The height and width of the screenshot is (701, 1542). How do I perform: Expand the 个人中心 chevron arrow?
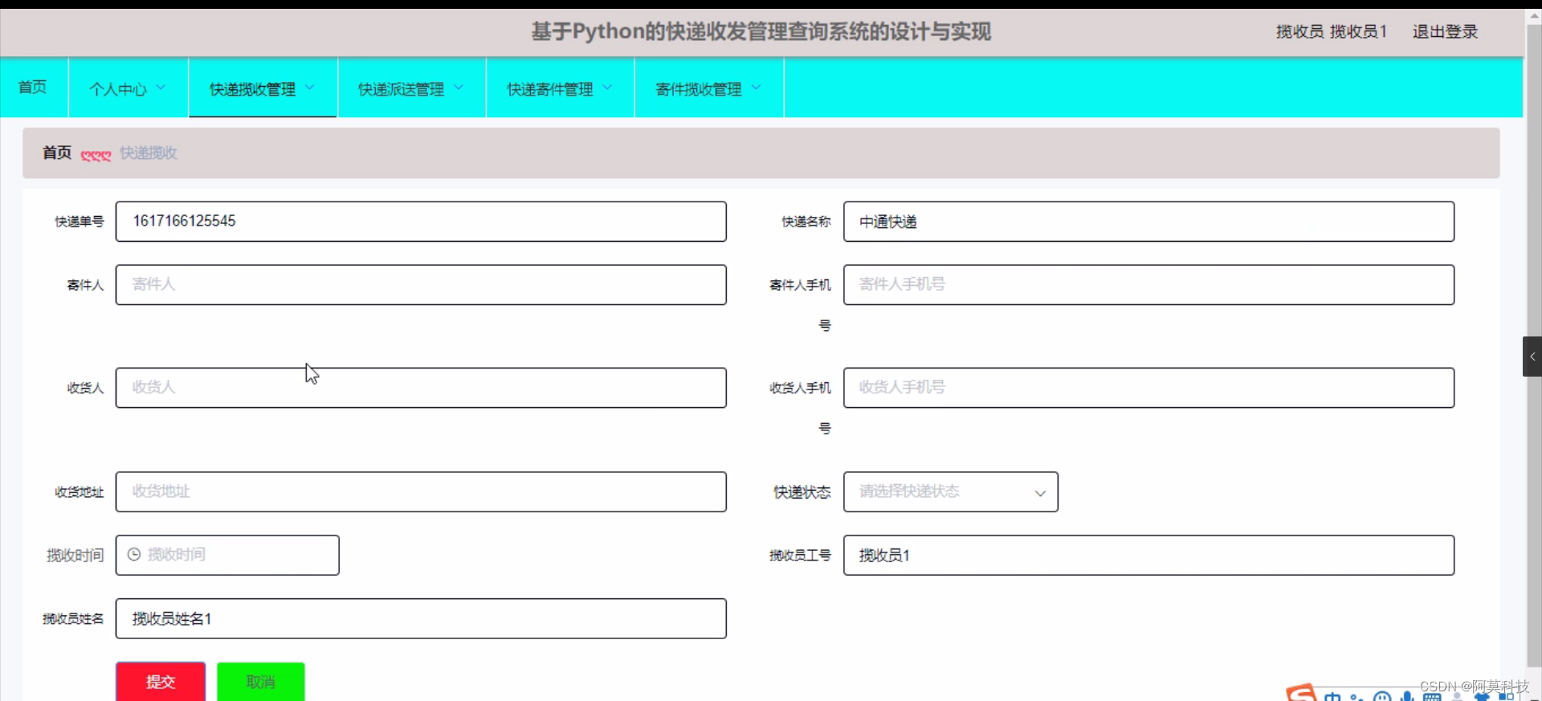click(161, 88)
